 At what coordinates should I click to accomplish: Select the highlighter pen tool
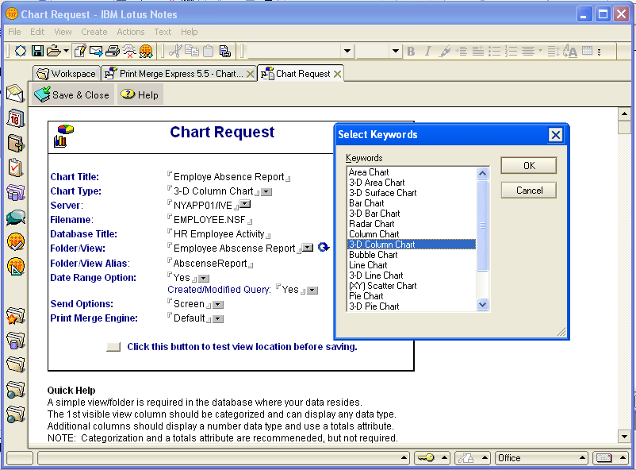(445, 51)
